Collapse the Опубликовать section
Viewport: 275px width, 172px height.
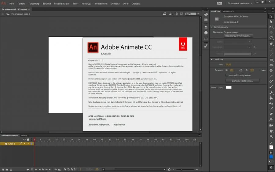coord(212,27)
